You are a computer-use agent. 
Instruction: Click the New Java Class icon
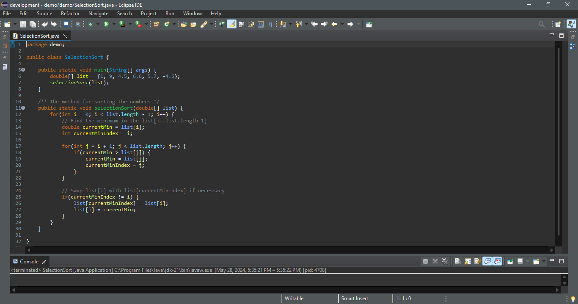(167, 25)
